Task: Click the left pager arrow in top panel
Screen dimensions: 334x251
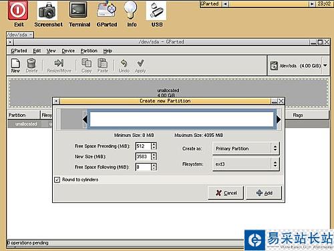Action: [x=226, y=4]
